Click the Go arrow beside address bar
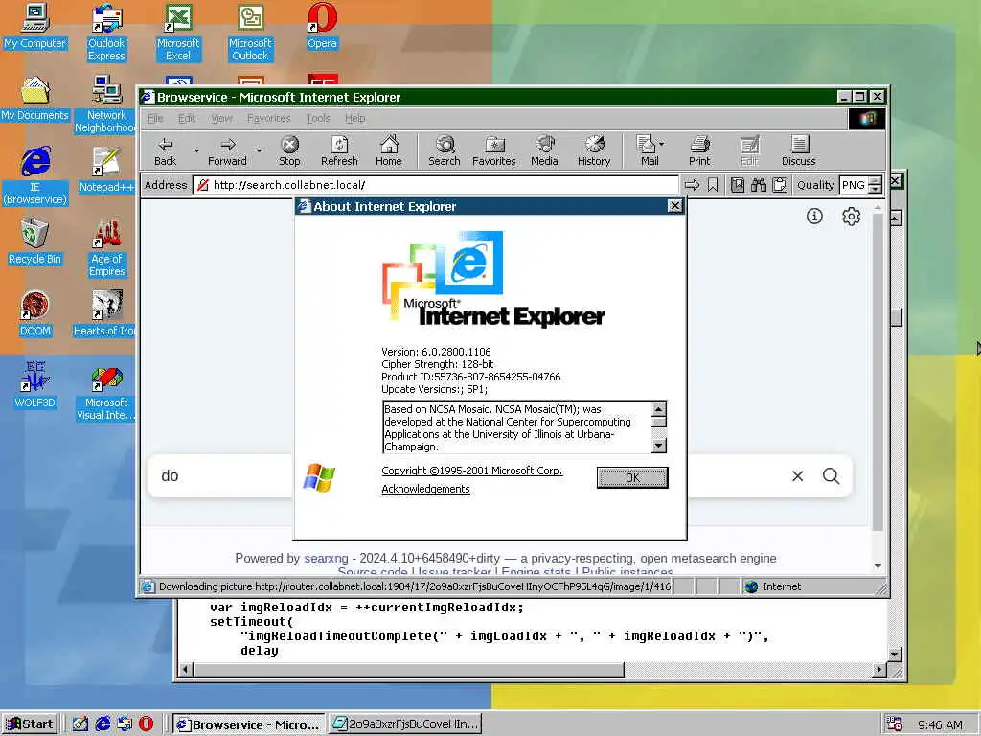This screenshot has width=981, height=736. [692, 185]
